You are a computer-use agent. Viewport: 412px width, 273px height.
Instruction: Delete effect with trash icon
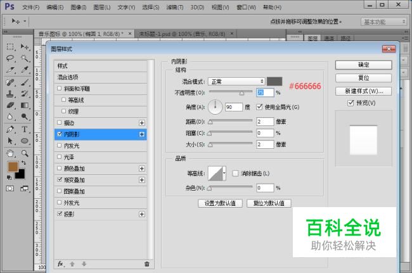147,263
